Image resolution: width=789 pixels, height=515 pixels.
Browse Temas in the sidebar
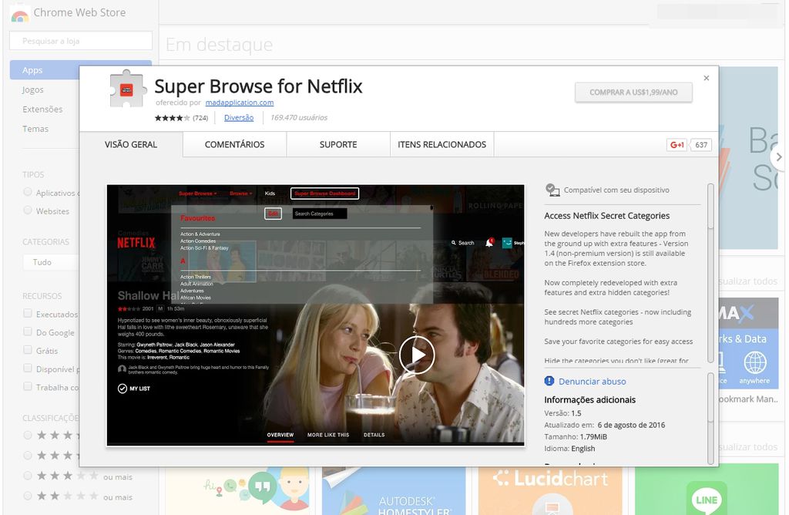(35, 129)
